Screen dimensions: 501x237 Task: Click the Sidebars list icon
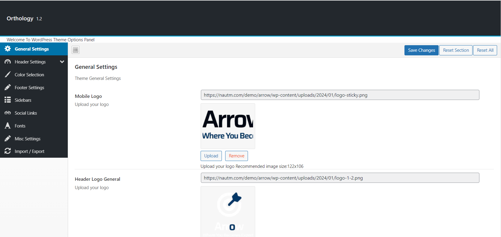[8, 100]
